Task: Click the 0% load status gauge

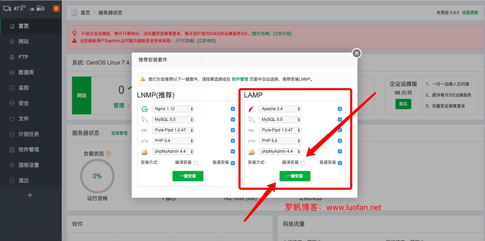Action: click(x=97, y=176)
